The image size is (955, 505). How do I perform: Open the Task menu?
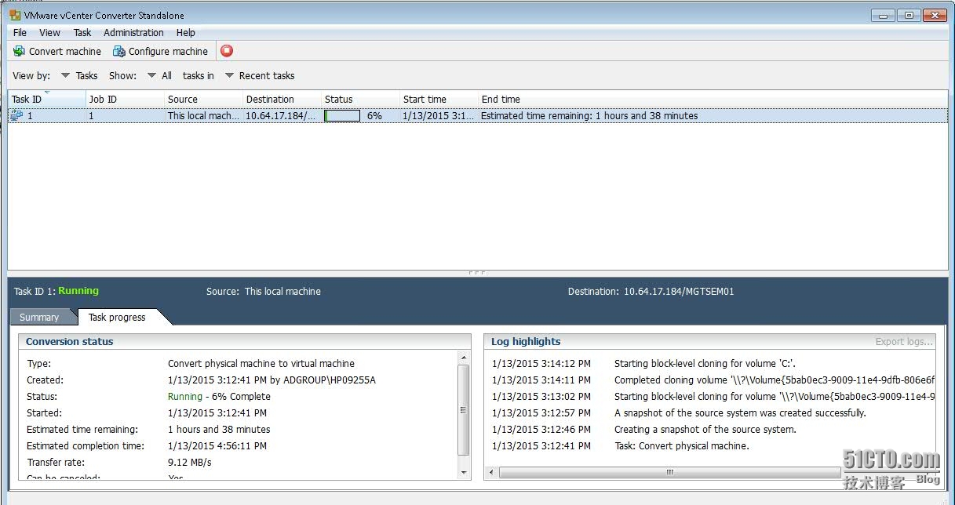tap(82, 33)
